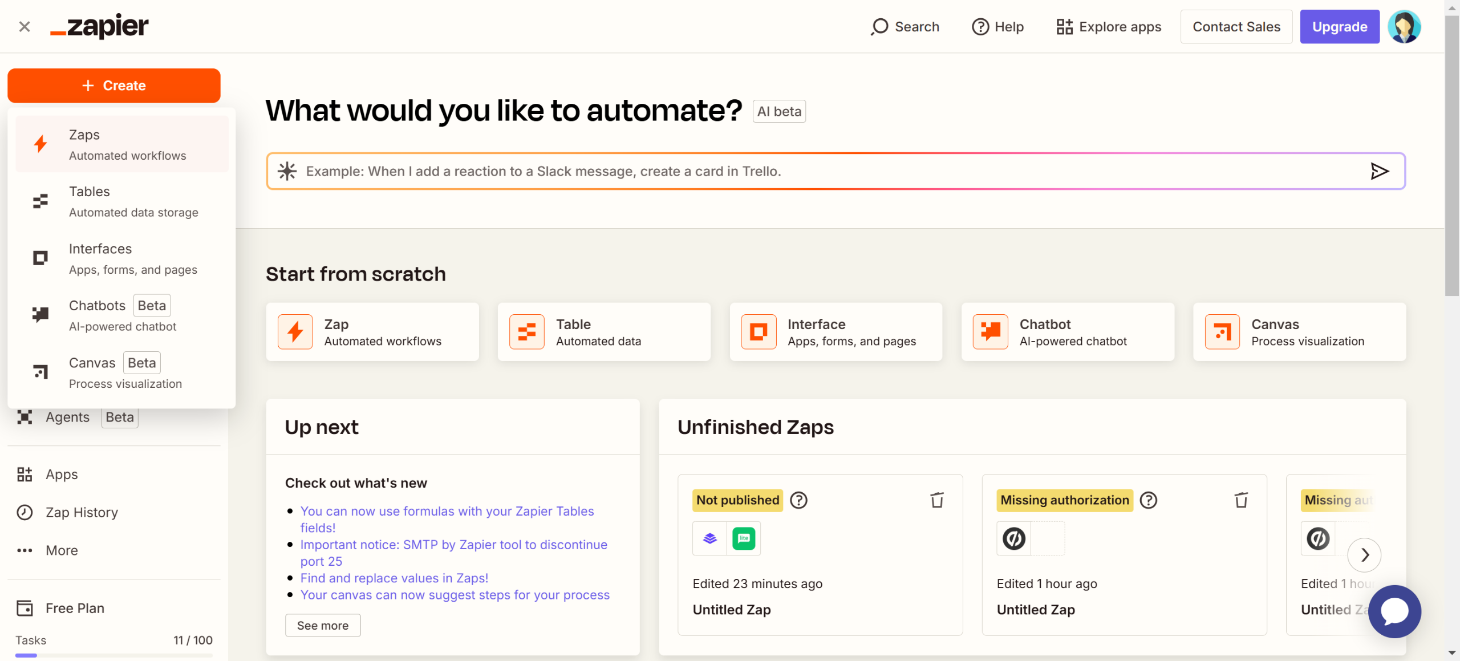1460x661 pixels.
Task: Click the Contact Sales button
Action: [x=1236, y=27]
